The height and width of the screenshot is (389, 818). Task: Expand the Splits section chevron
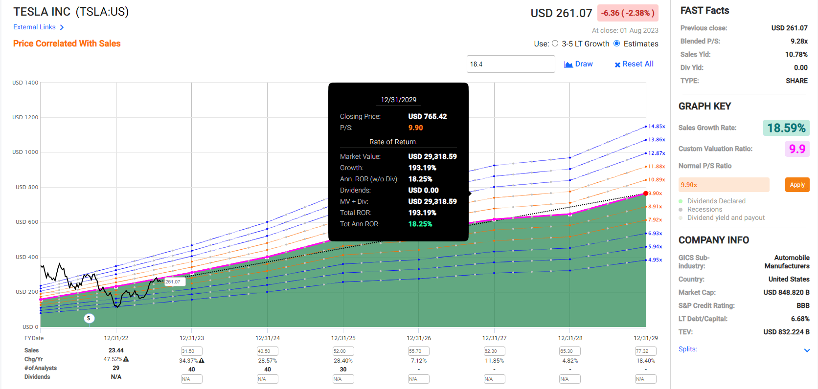click(807, 350)
